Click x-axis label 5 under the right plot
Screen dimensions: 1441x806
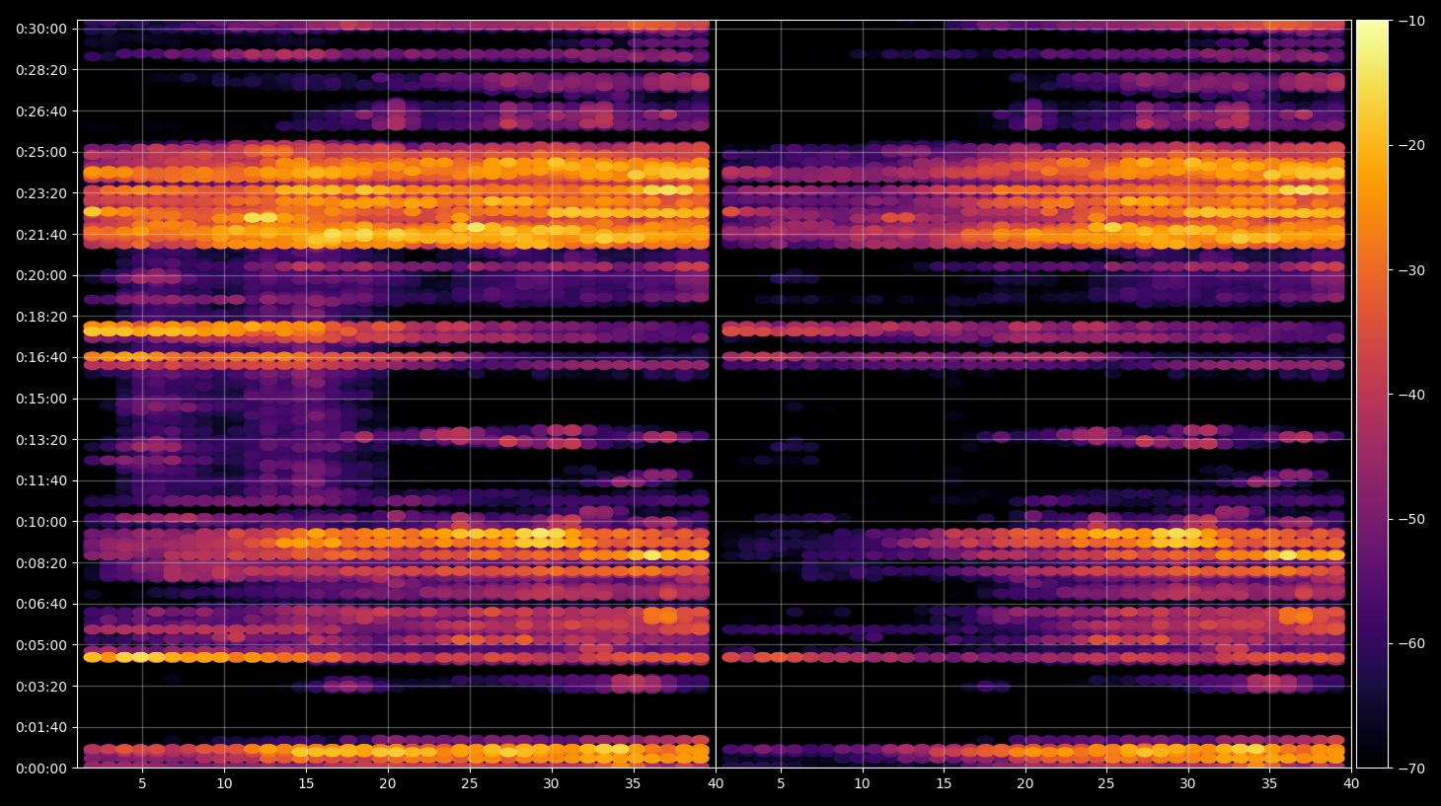click(x=780, y=783)
